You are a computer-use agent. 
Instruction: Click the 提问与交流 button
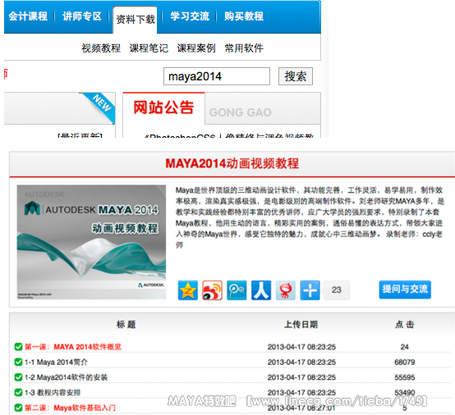coord(405,290)
